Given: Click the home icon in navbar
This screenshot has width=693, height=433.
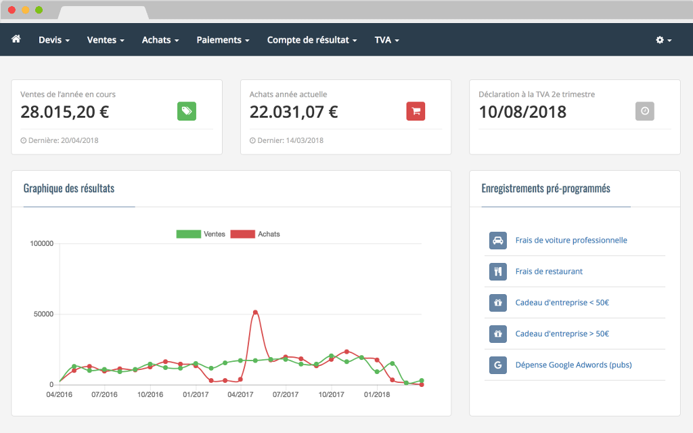Looking at the screenshot, I should click(x=16, y=39).
